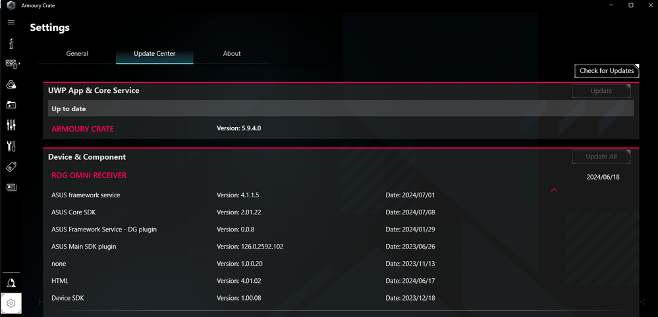This screenshot has width=658, height=317.
Task: Click the Device SDK row label
Action: 68,298
